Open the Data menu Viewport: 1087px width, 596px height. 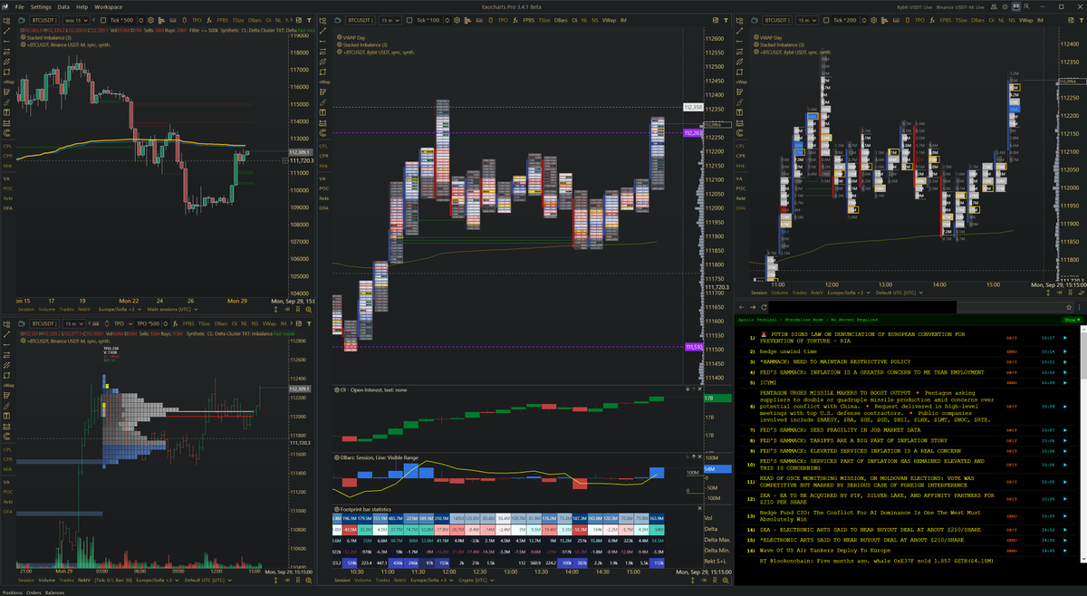(x=63, y=6)
